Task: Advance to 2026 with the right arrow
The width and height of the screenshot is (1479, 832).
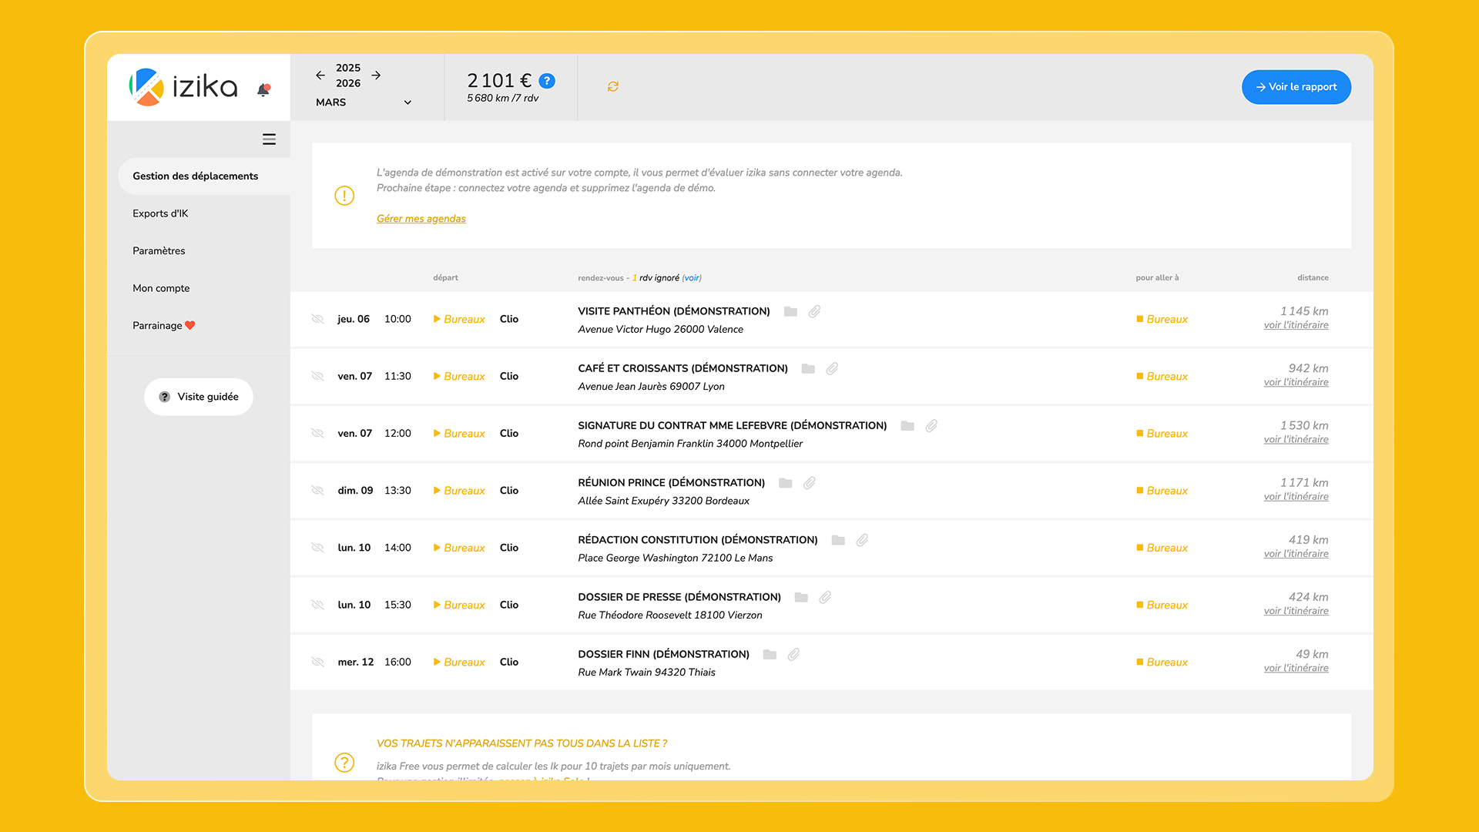Action: (376, 75)
